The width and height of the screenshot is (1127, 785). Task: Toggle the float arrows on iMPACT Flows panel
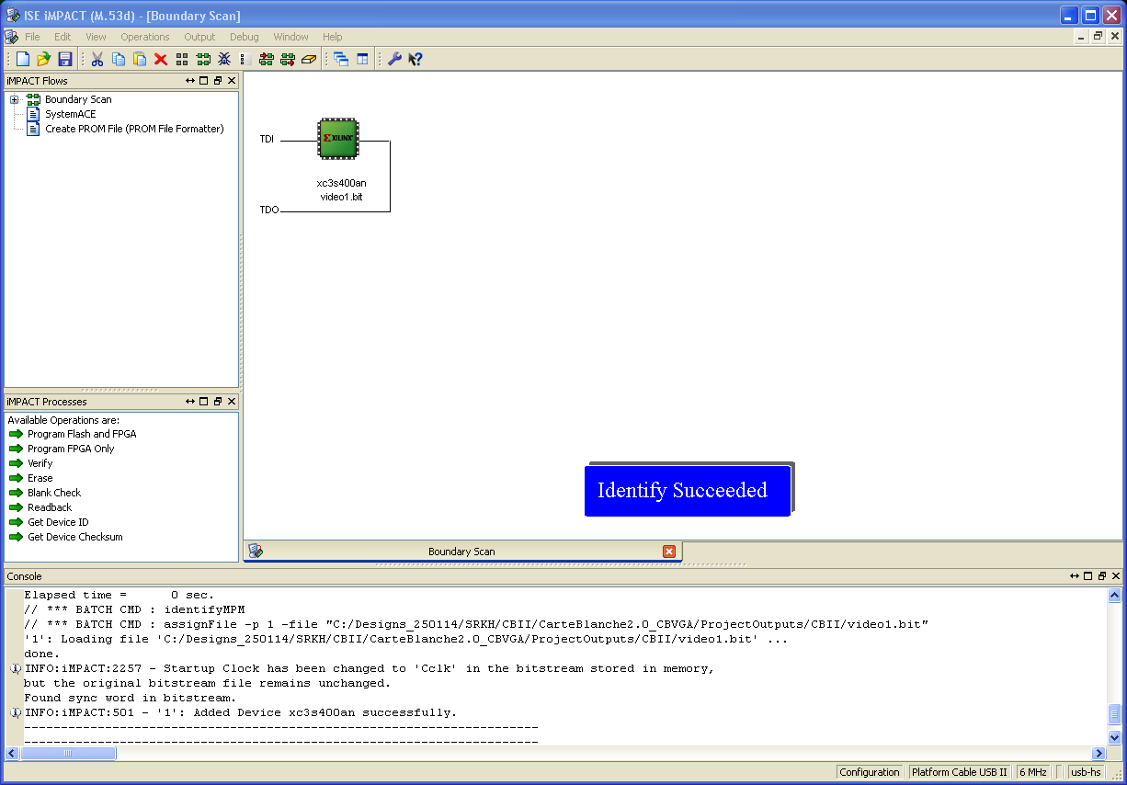point(190,81)
